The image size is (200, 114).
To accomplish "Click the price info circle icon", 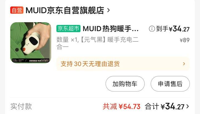I will point(152,29).
